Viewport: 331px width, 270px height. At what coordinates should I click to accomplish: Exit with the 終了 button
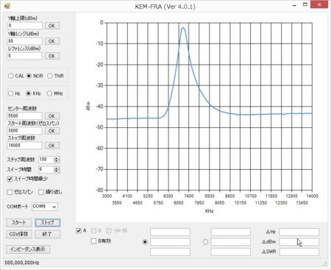point(48,234)
